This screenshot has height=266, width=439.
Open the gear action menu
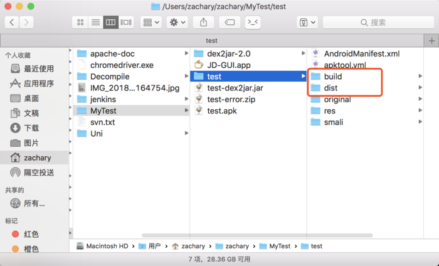tap(177, 22)
